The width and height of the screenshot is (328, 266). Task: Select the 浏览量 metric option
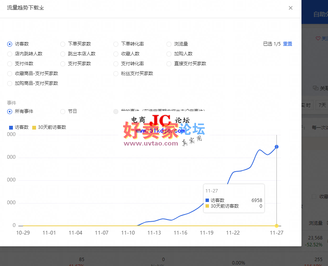pyautogui.click(x=169, y=44)
